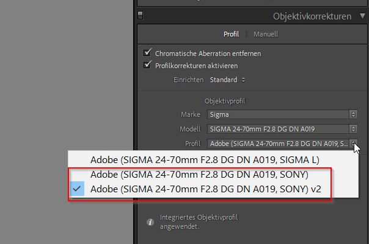
Task: Click the arrow button on Modell field
Action: point(354,128)
